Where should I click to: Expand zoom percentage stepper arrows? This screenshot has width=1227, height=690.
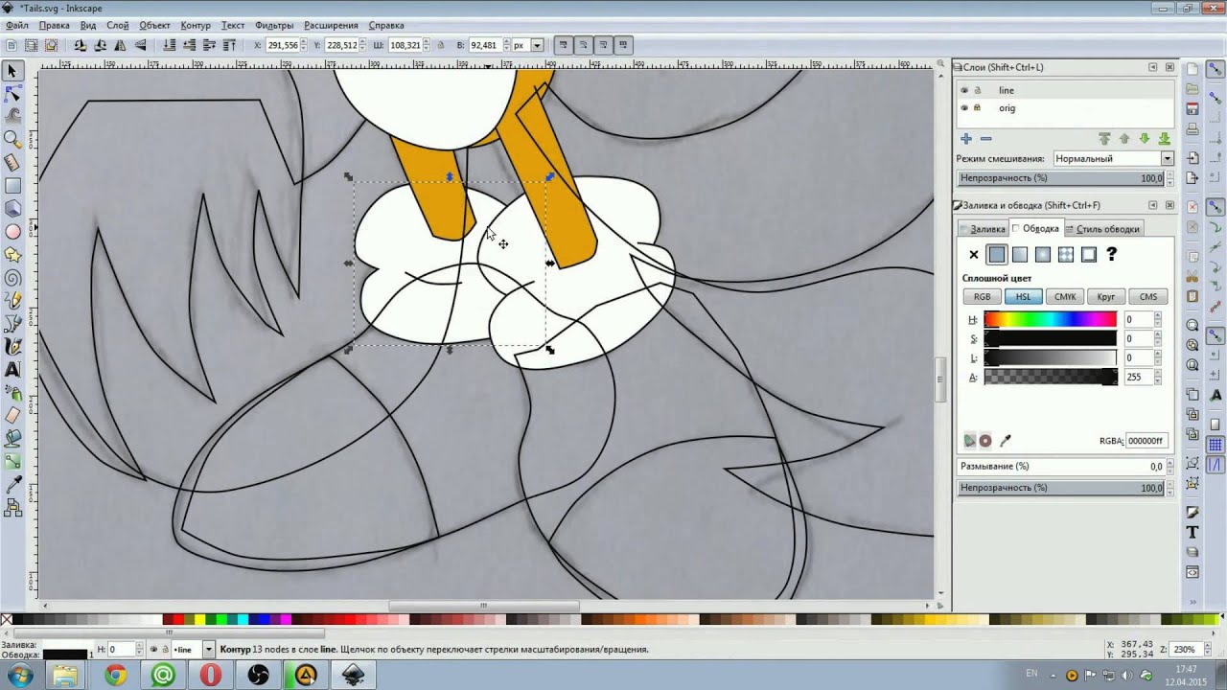click(x=1207, y=650)
